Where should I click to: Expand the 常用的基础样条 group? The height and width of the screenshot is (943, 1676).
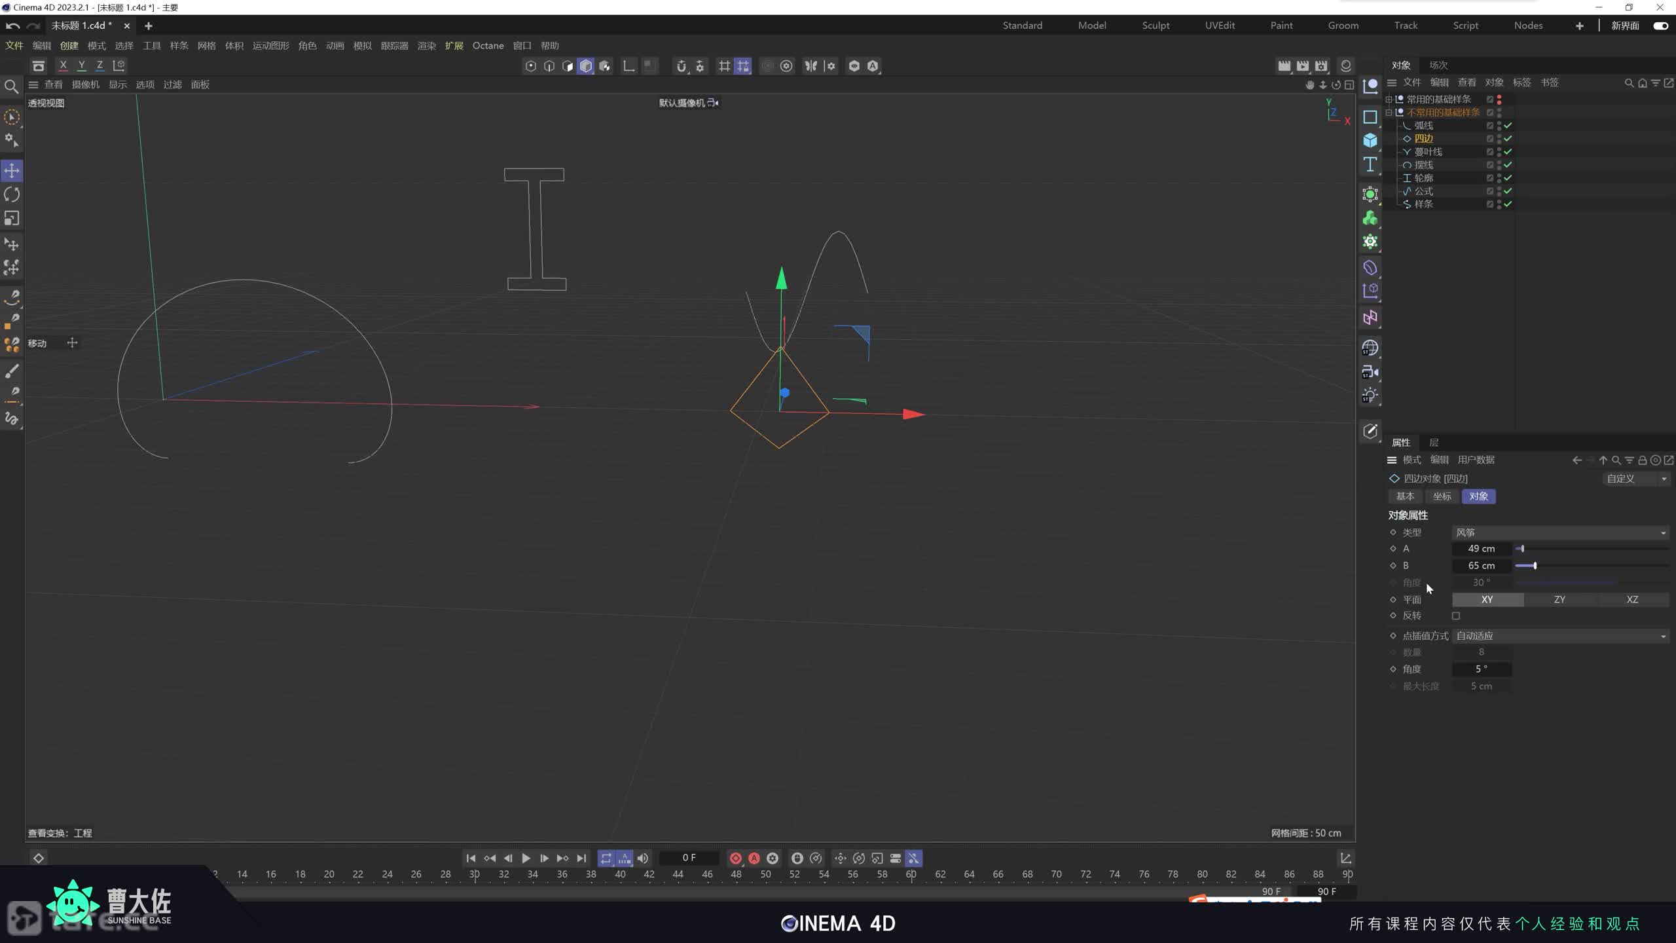pyautogui.click(x=1389, y=99)
